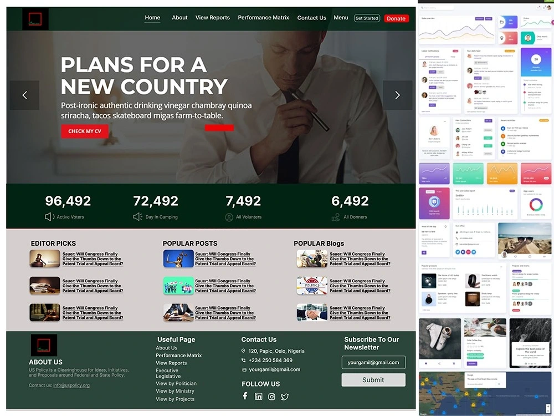The image size is (554, 416).
Task: Open View by Politician footer link
Action: (176, 383)
